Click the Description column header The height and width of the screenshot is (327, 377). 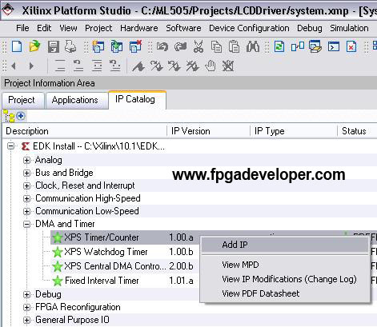pyautogui.click(x=85, y=131)
